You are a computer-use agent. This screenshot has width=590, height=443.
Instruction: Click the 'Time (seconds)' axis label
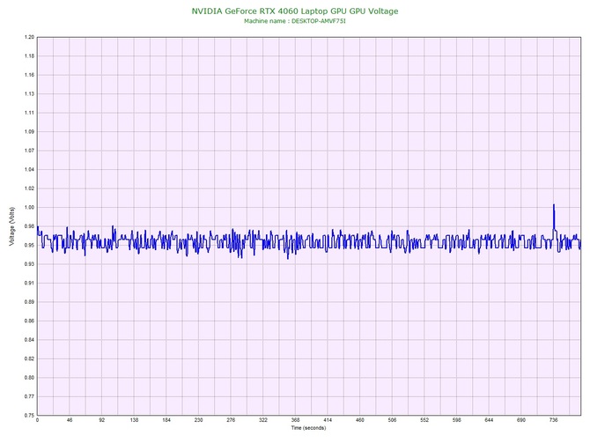tap(308, 428)
